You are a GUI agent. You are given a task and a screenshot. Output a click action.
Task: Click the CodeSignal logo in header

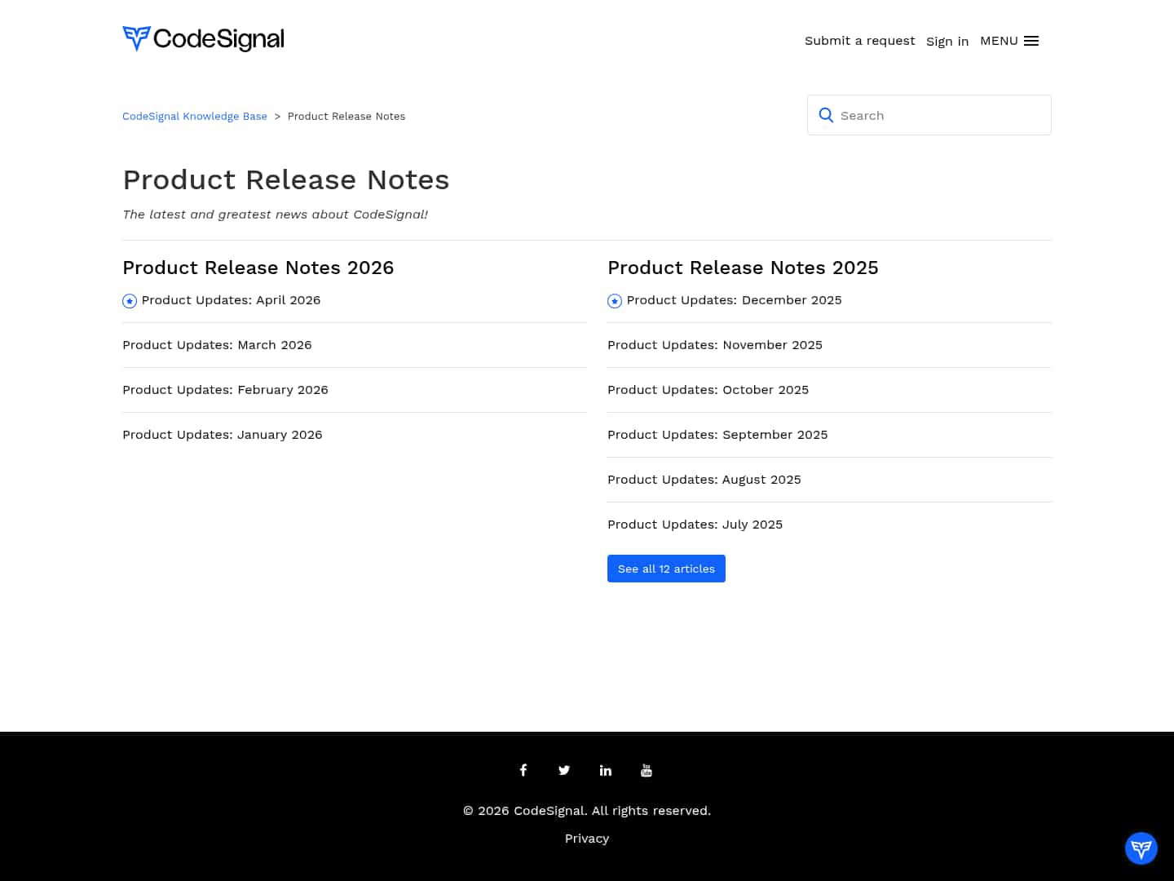click(203, 38)
